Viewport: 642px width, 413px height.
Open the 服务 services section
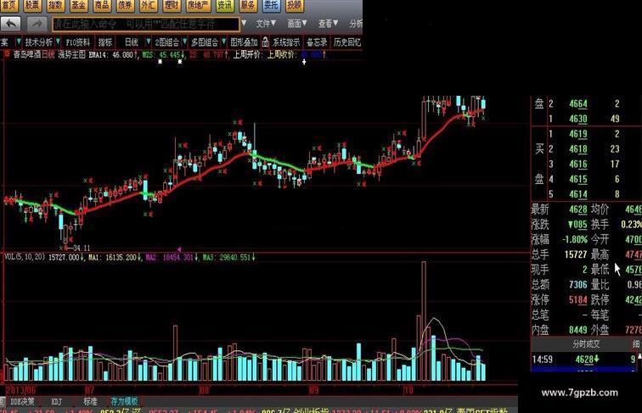pos(248,5)
